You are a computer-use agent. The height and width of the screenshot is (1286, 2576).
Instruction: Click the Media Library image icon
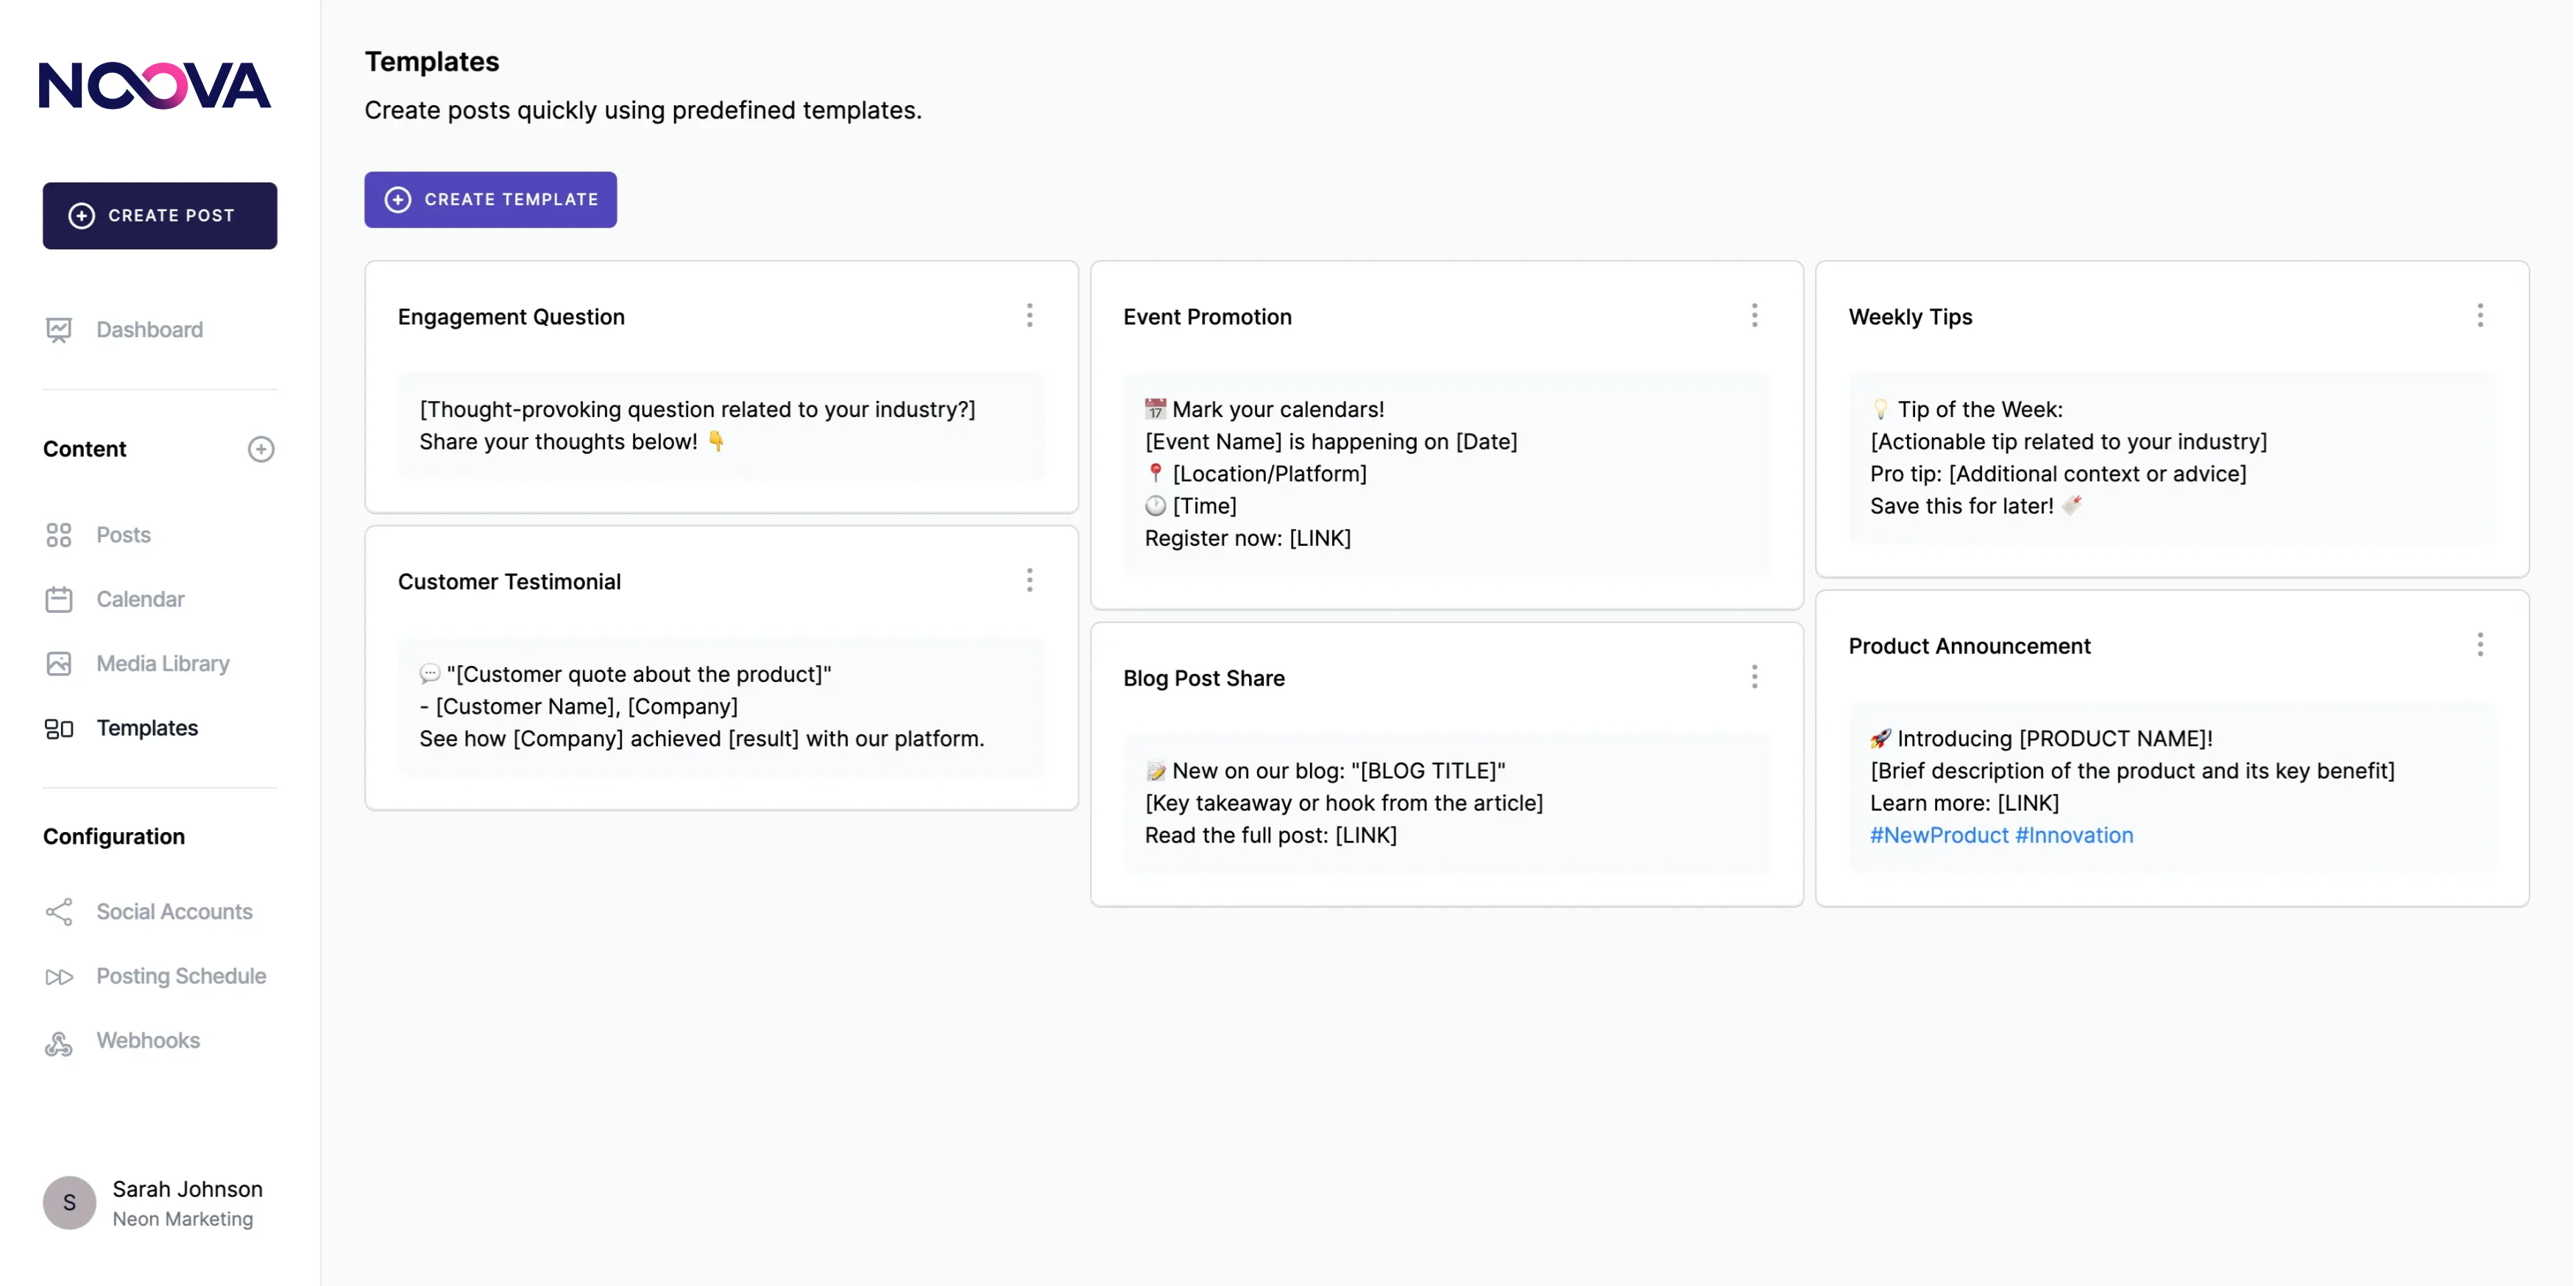tap(59, 664)
